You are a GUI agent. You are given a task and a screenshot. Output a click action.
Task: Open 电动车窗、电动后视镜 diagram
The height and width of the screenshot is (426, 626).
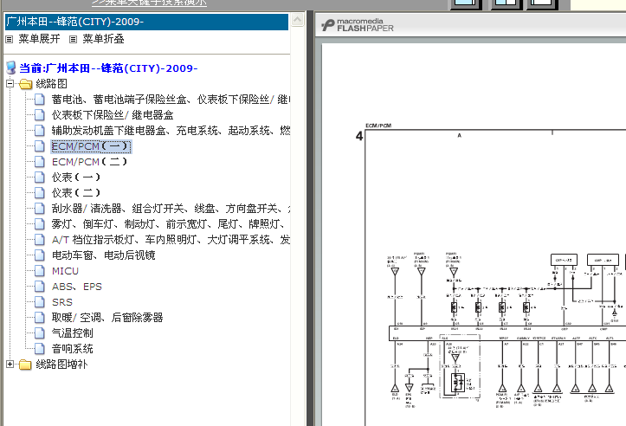click(x=103, y=255)
